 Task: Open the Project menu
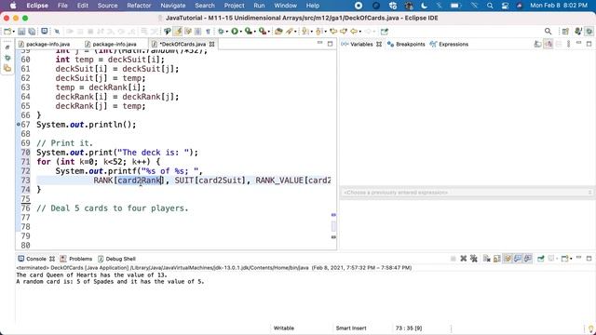(x=234, y=6)
